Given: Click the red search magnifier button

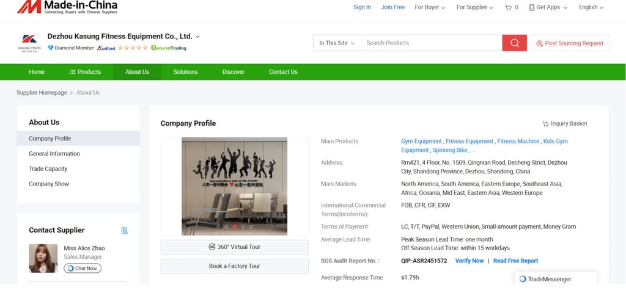Looking at the screenshot, I should pos(514,43).
